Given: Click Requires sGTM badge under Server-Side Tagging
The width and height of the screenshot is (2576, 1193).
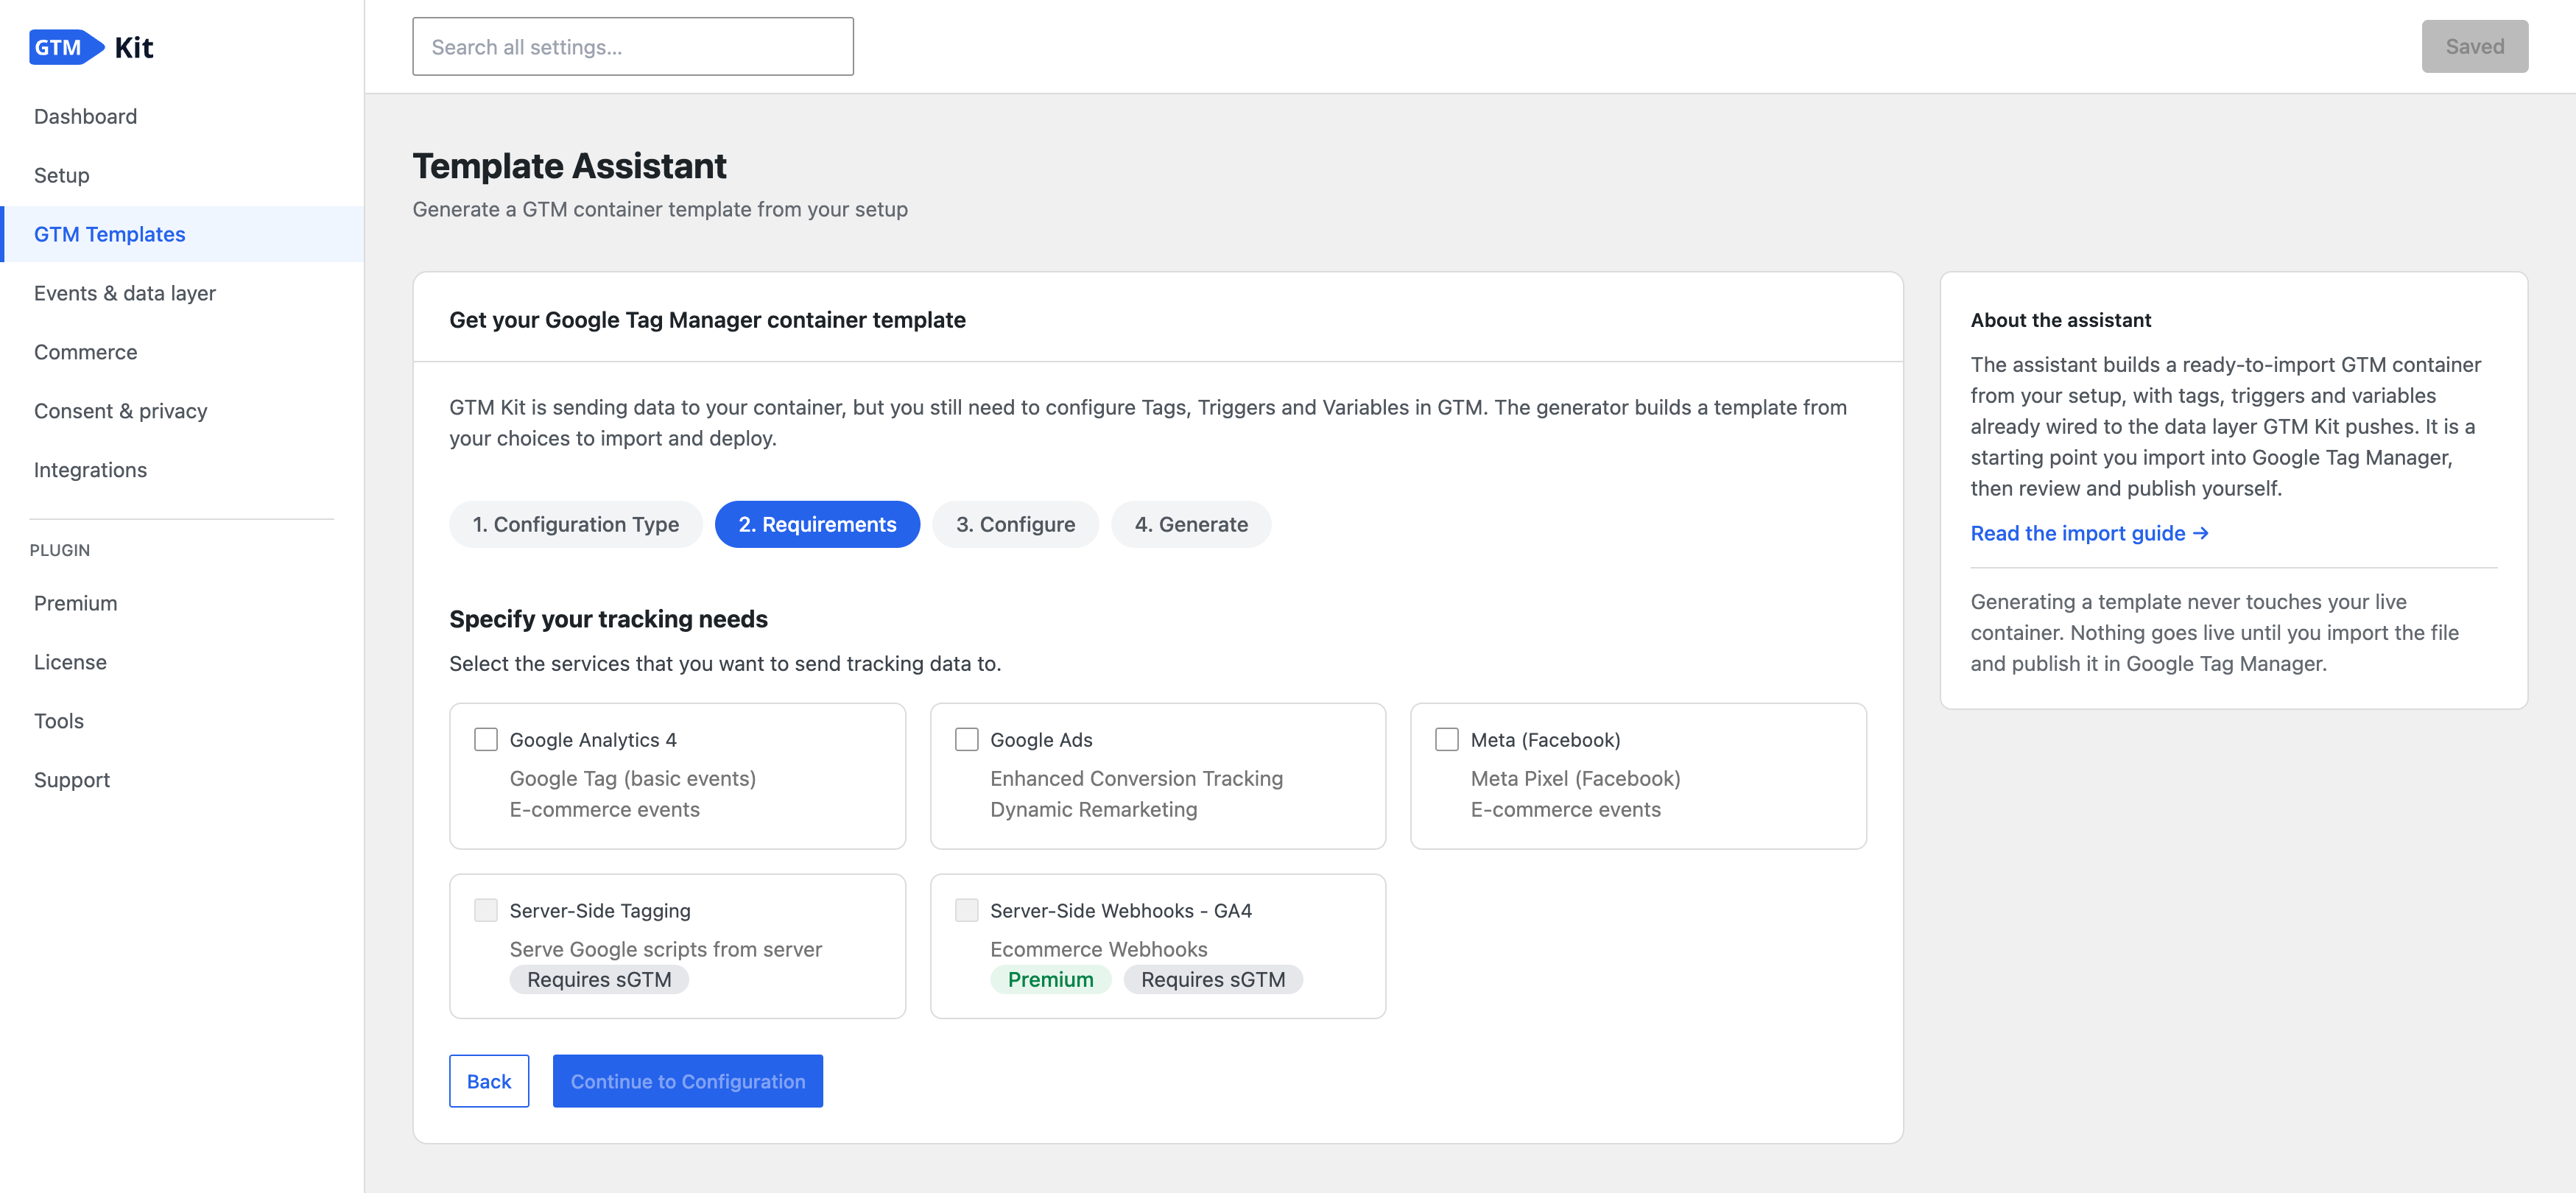Looking at the screenshot, I should click(x=599, y=979).
